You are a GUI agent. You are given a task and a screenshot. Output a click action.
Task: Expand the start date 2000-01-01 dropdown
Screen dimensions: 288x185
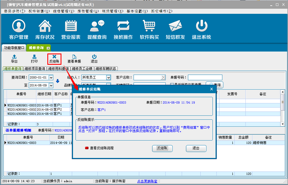[51, 77]
